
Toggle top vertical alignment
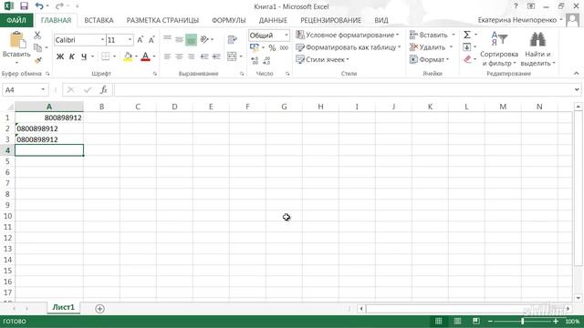pos(167,39)
